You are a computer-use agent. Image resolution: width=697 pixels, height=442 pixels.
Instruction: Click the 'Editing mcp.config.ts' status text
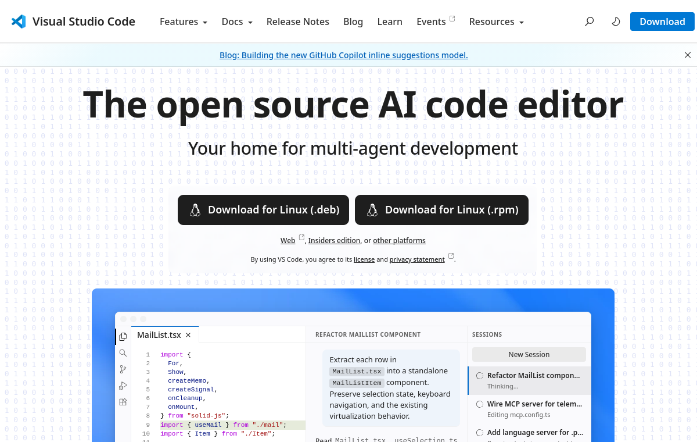(x=519, y=415)
